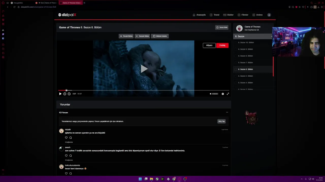325x182 pixels.
Task: Follow the 'Dizi Sayfasına Git' link
Action: [252, 30]
